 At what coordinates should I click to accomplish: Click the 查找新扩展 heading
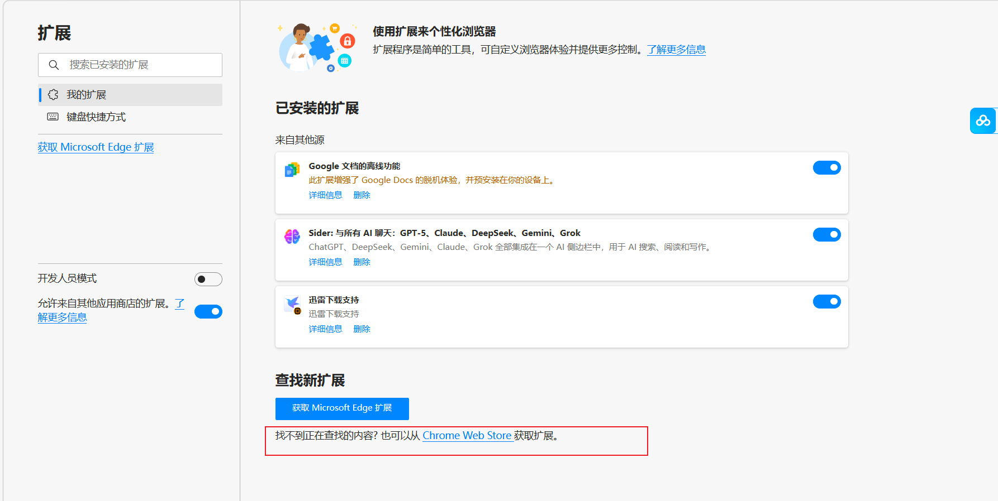(x=310, y=380)
